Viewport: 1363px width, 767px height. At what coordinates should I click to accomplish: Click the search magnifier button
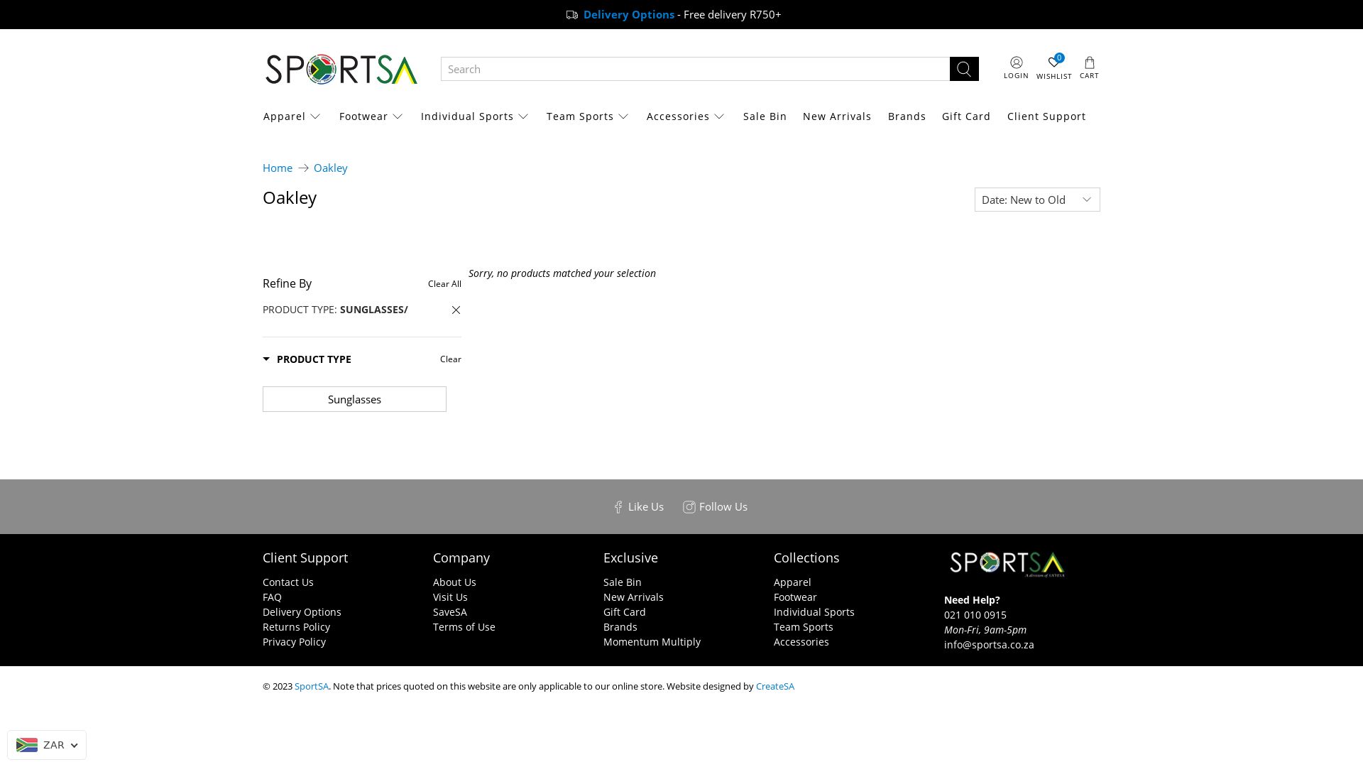pos(964,69)
